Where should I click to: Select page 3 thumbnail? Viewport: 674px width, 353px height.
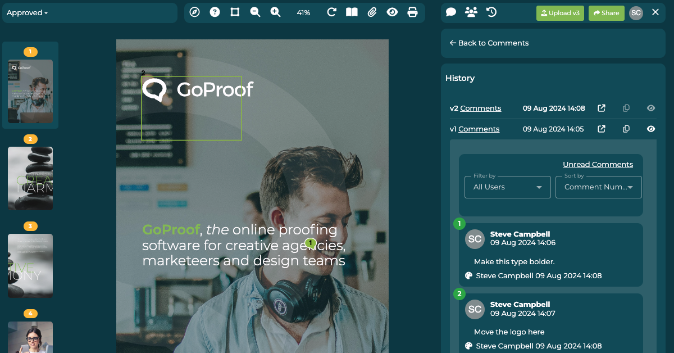point(30,266)
